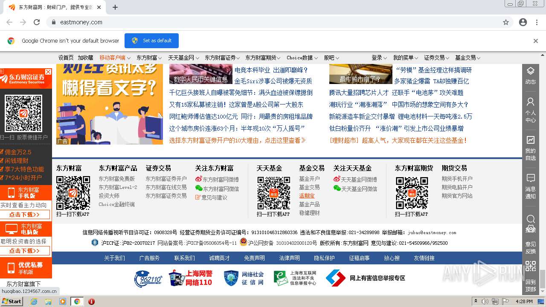This screenshot has width=546, height=307.
Task: Click the 最牛股市前了 thumbnail
Action: (x=360, y=74)
